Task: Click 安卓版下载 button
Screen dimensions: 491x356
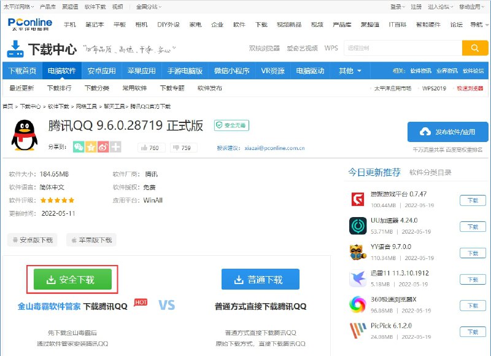Action: [33, 240]
